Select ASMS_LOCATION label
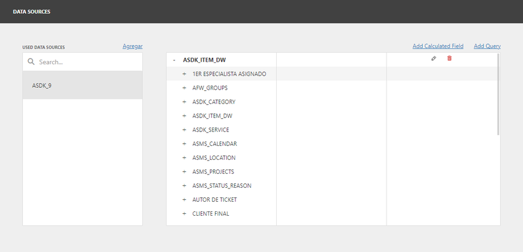 tap(214, 158)
